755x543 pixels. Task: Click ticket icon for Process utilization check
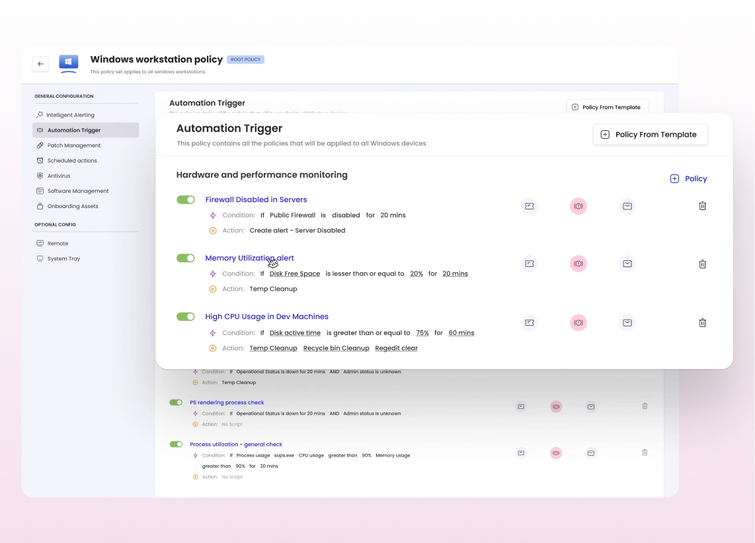point(521,453)
